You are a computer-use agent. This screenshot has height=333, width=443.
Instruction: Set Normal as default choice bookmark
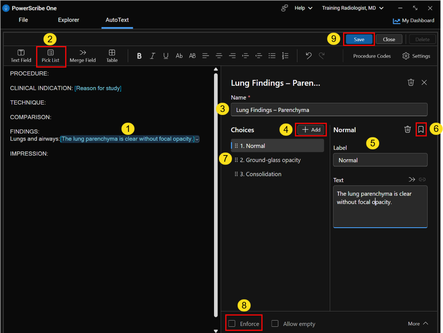click(421, 130)
